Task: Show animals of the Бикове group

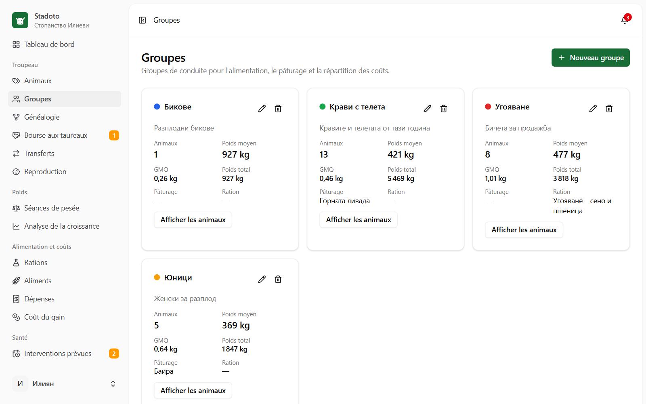Action: pyautogui.click(x=193, y=220)
